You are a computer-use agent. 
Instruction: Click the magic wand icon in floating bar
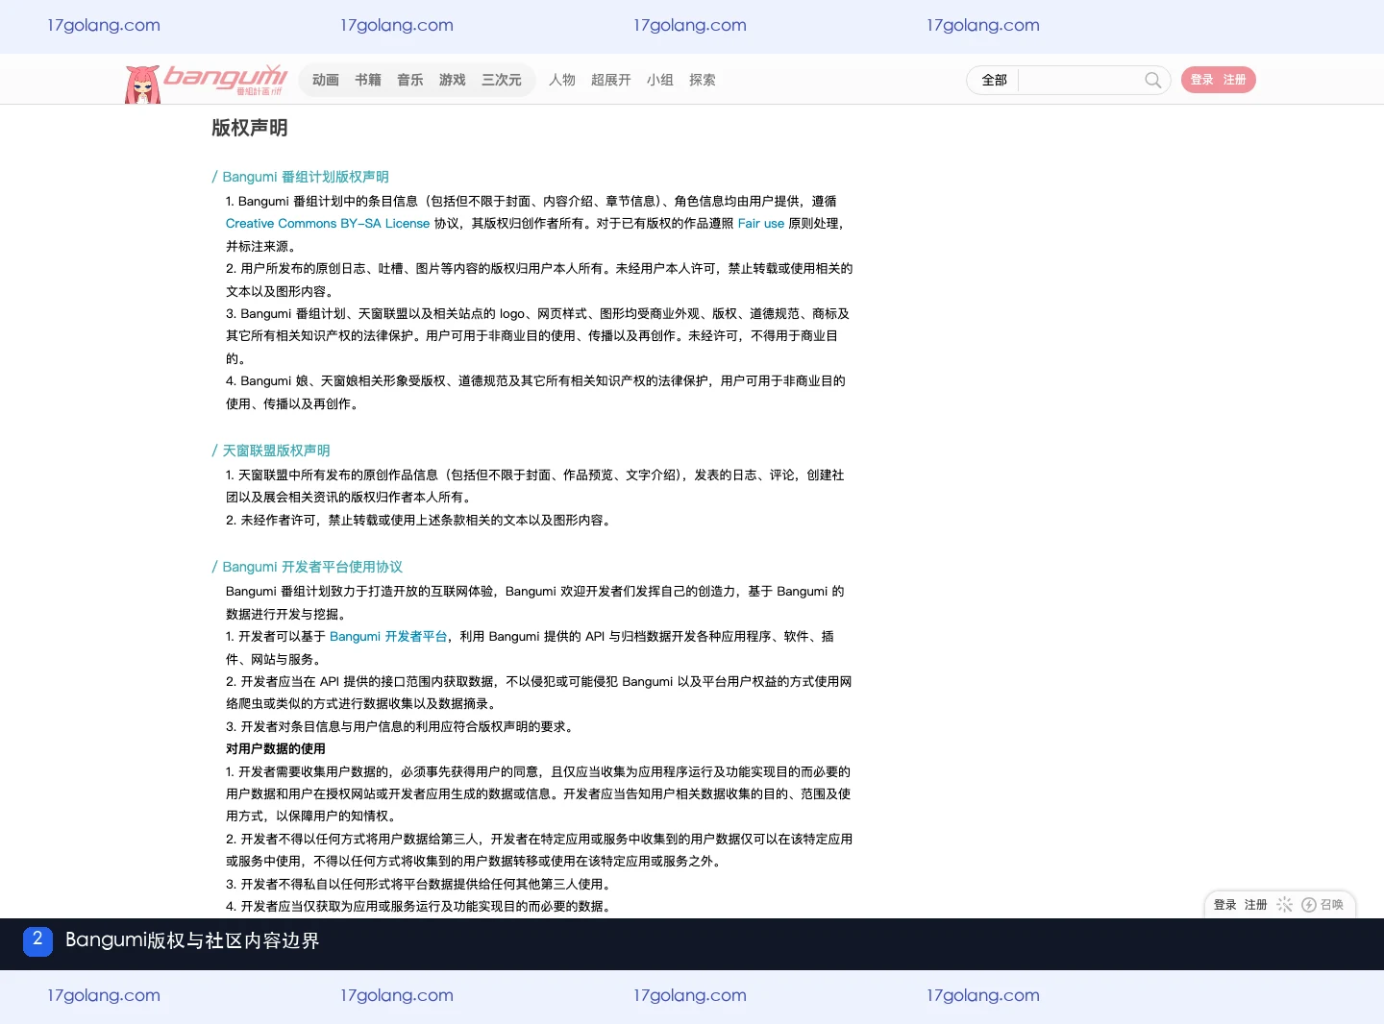(1284, 905)
